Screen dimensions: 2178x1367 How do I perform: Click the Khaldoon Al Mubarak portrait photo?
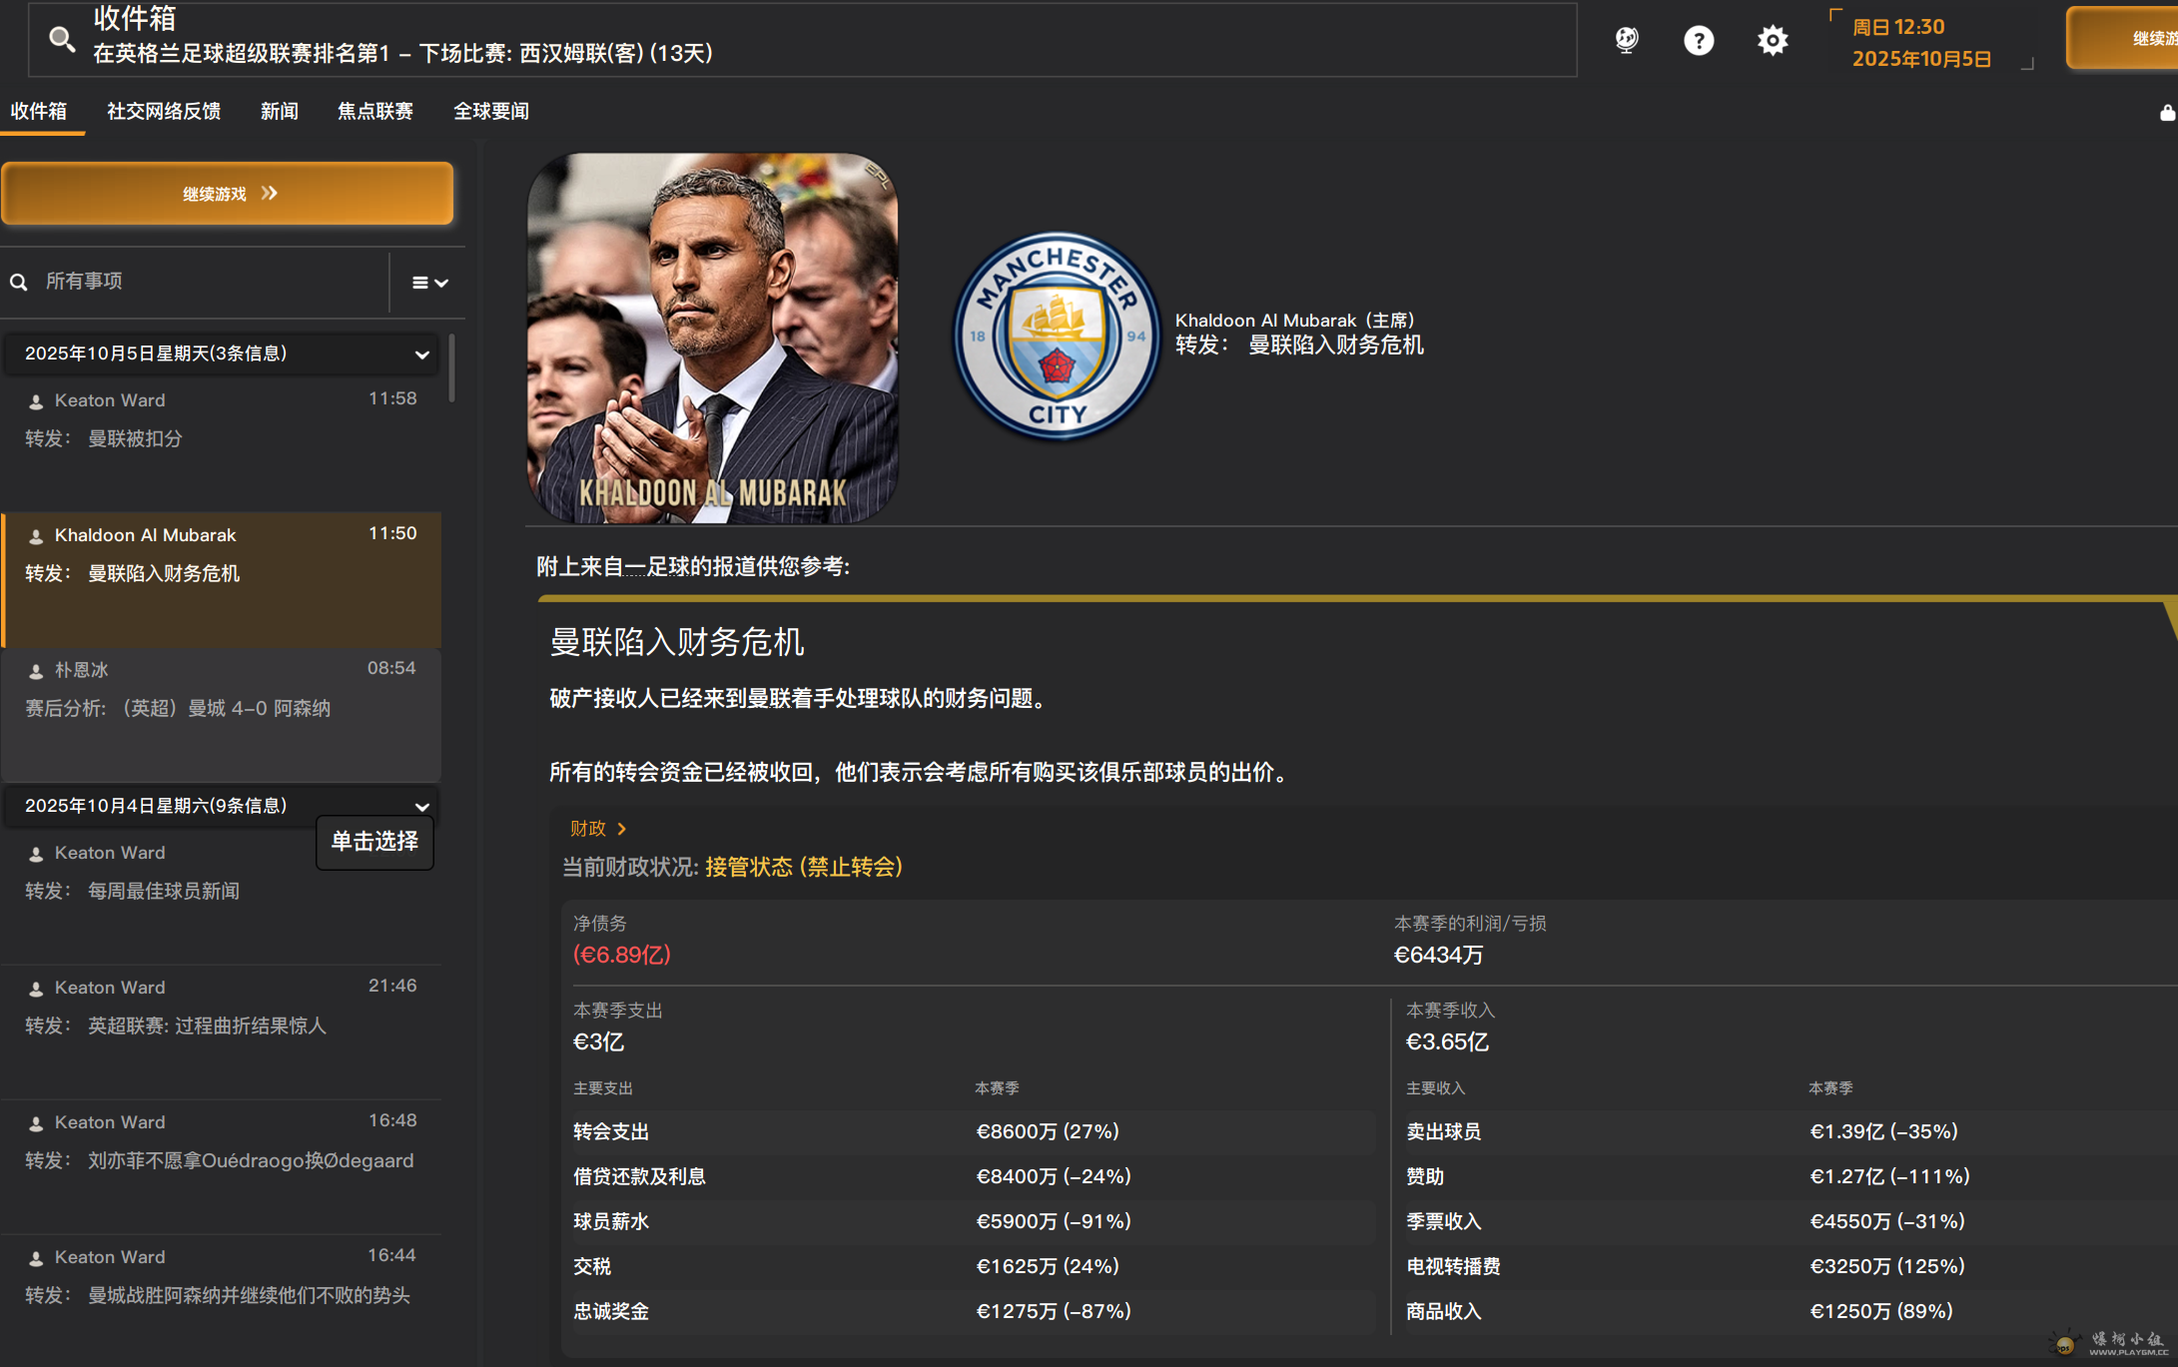[x=712, y=338]
